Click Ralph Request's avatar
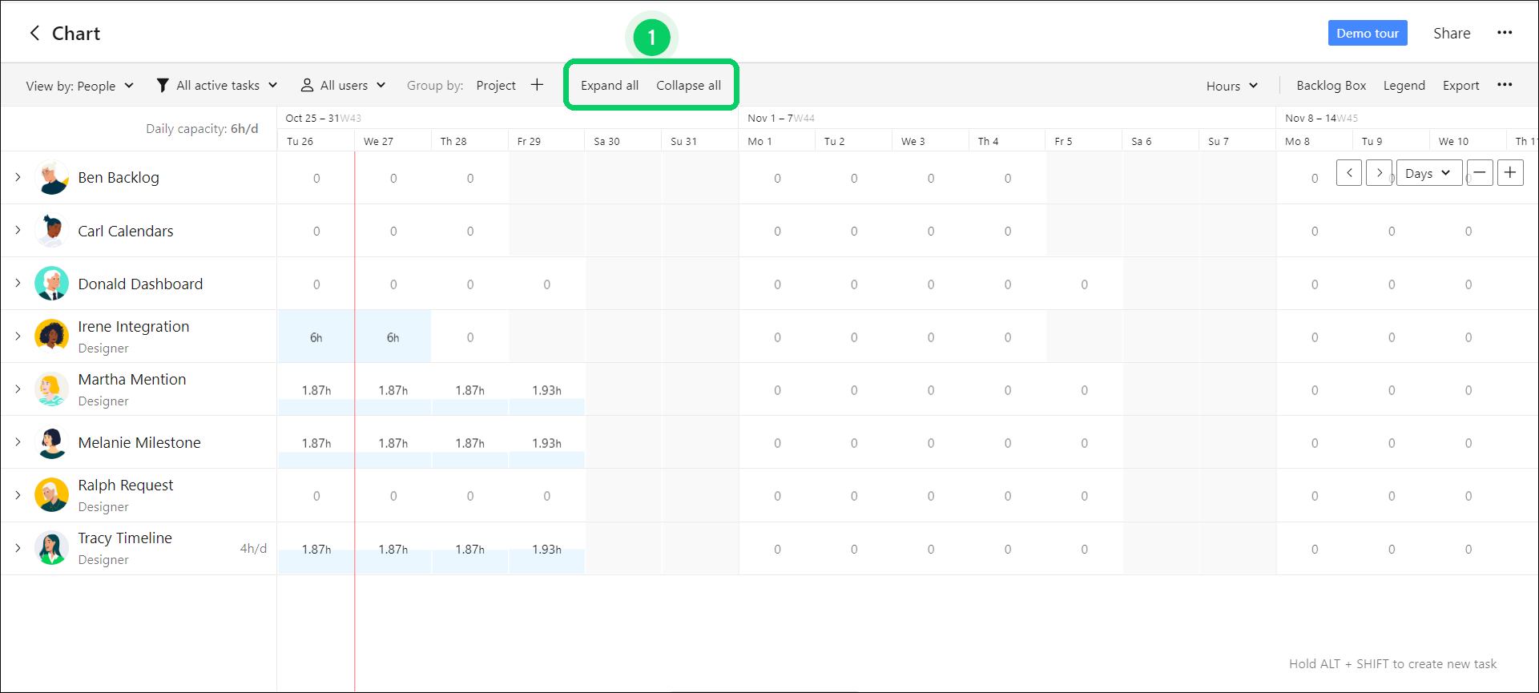This screenshot has height=693, width=1539. [52, 495]
